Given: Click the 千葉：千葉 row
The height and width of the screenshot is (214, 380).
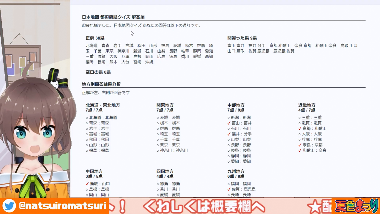Looking at the screenshot, I should click(x=168, y=139).
